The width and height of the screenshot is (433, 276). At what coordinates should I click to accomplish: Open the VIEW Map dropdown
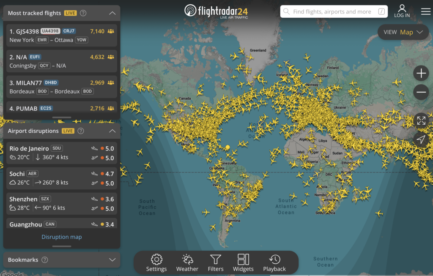tap(403, 32)
